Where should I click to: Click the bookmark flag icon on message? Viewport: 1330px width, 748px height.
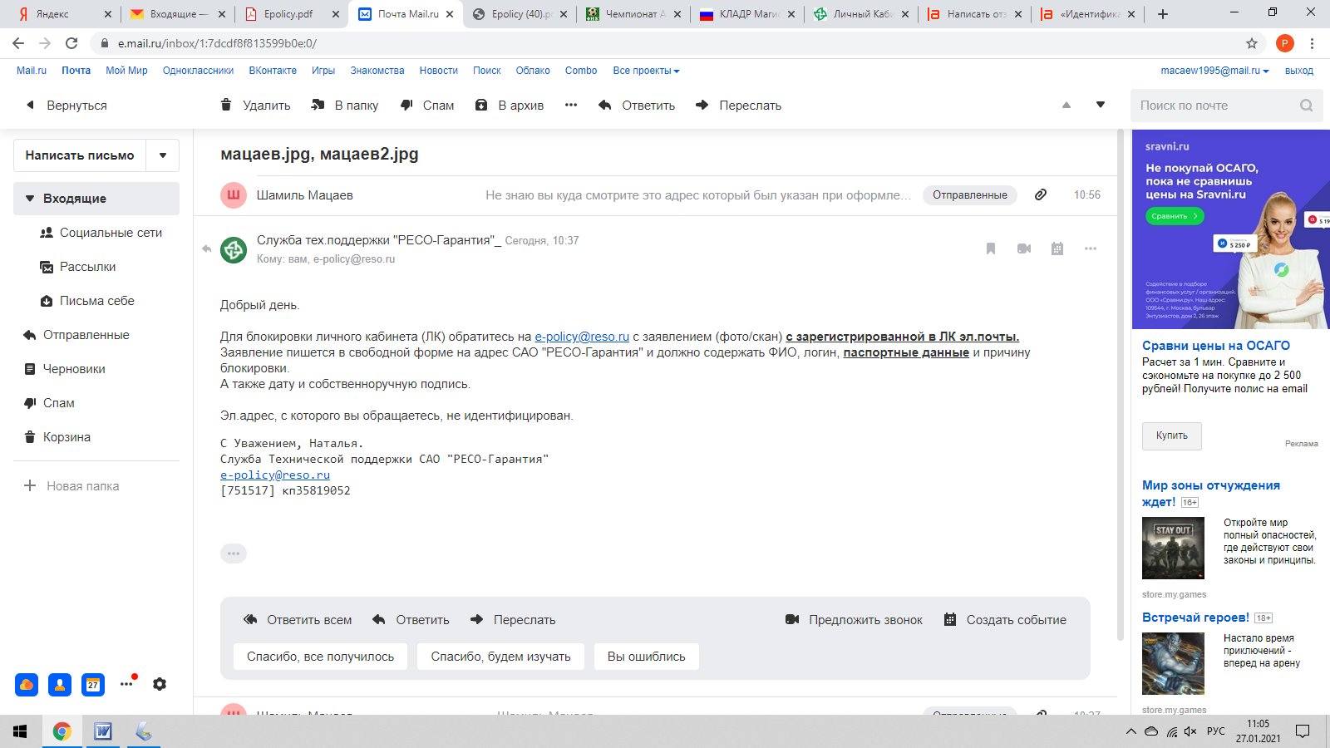point(991,249)
